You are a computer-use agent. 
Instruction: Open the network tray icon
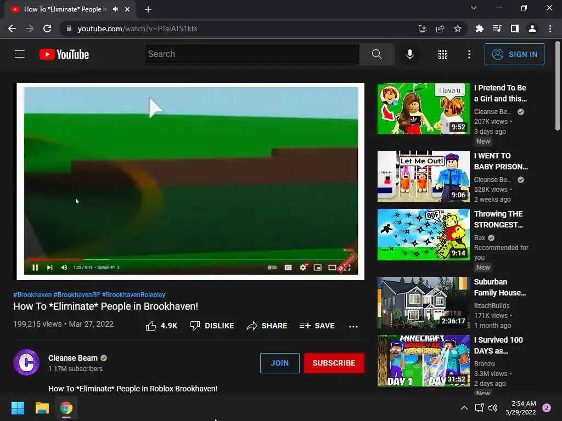coord(479,408)
